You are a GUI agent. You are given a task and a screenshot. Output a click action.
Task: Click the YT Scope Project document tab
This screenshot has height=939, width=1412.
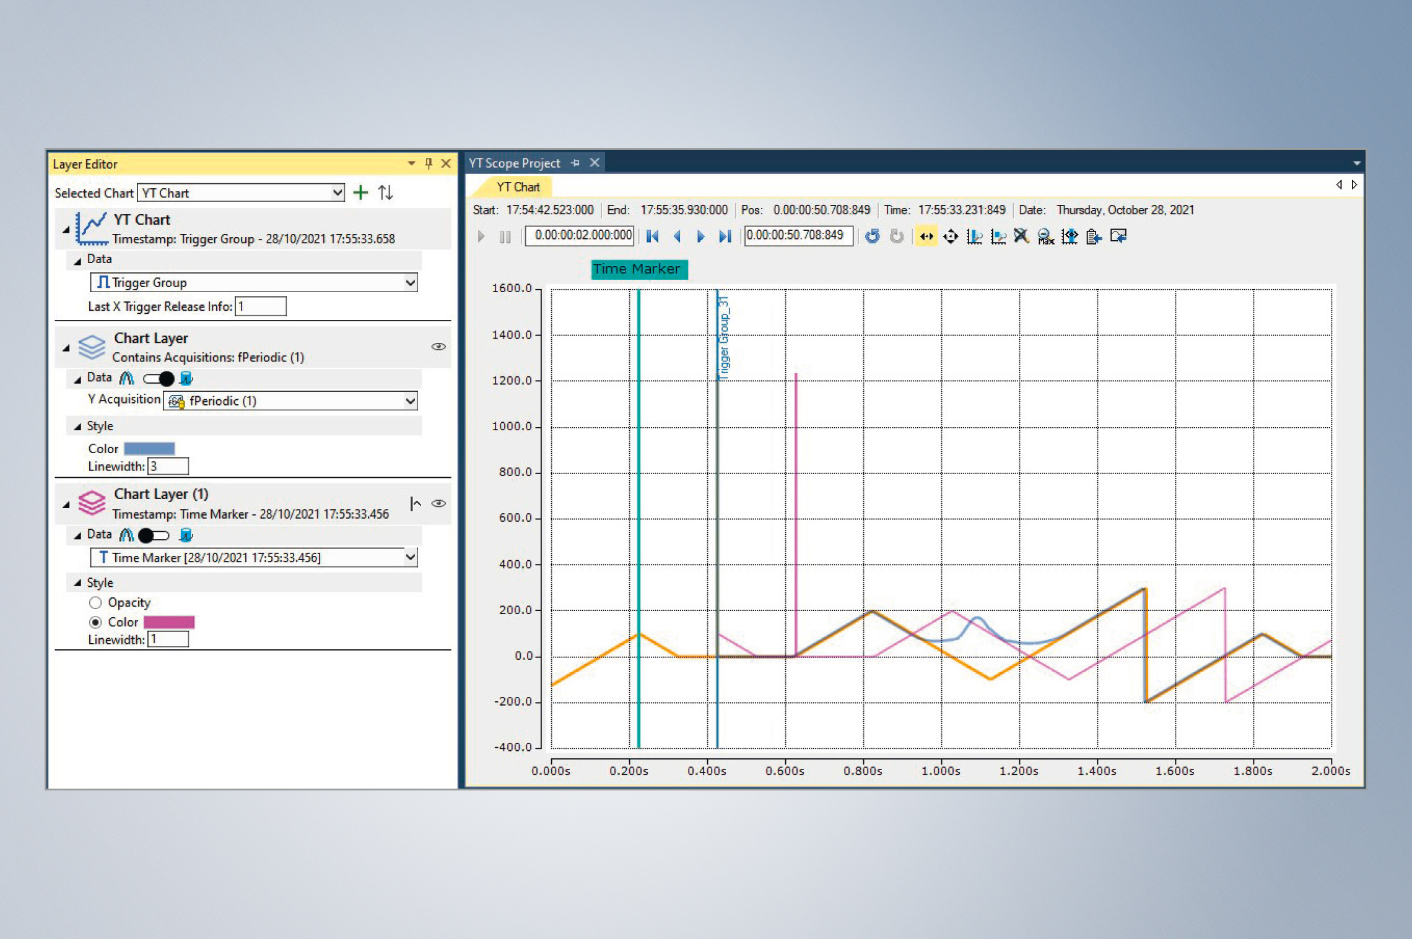tap(514, 163)
